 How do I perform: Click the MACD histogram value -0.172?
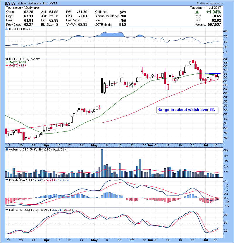[63, 180]
